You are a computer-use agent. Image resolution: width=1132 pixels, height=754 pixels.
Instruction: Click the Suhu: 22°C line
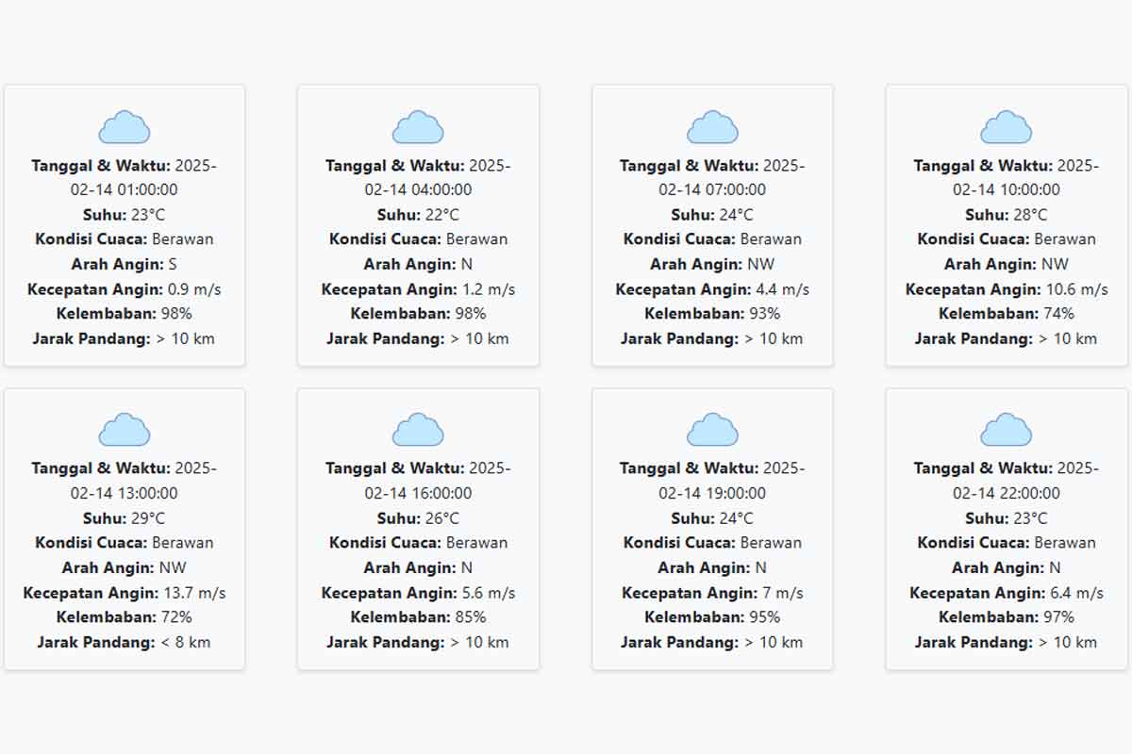click(x=418, y=215)
